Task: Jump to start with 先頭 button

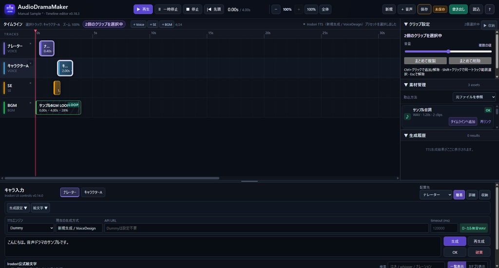Action: (214, 9)
